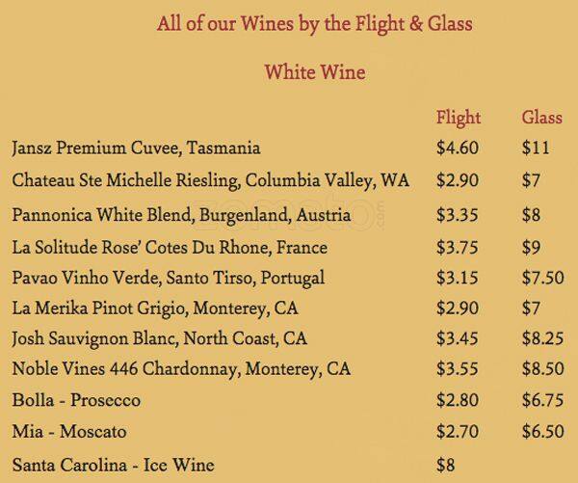This screenshot has width=578, height=483.
Task: Select Chateau Ste Michelle Riesling entry
Action: (210, 180)
